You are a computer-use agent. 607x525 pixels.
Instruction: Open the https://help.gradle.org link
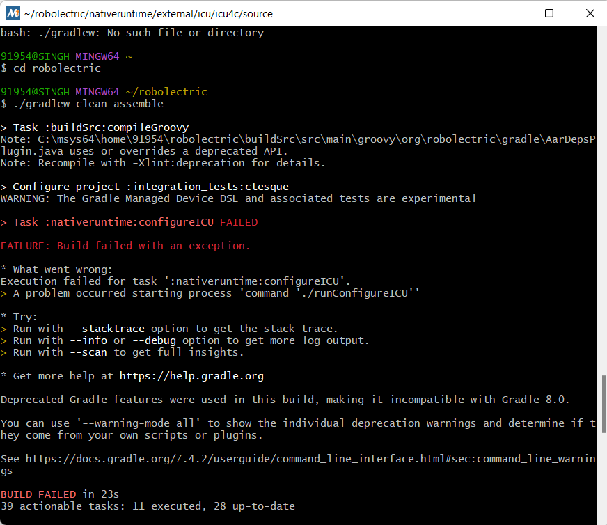pos(191,375)
